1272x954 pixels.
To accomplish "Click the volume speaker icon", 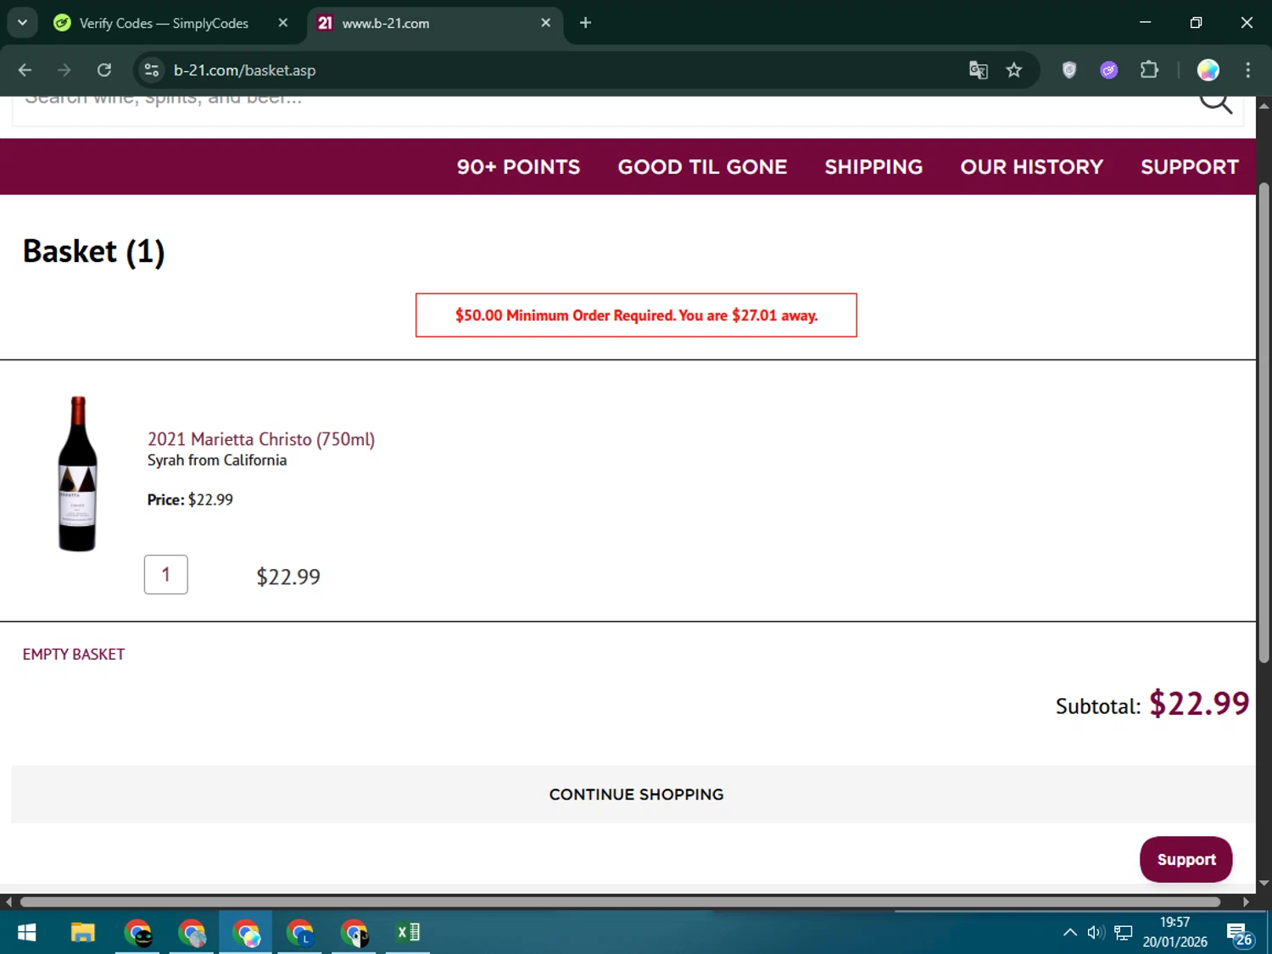I will (x=1096, y=933).
